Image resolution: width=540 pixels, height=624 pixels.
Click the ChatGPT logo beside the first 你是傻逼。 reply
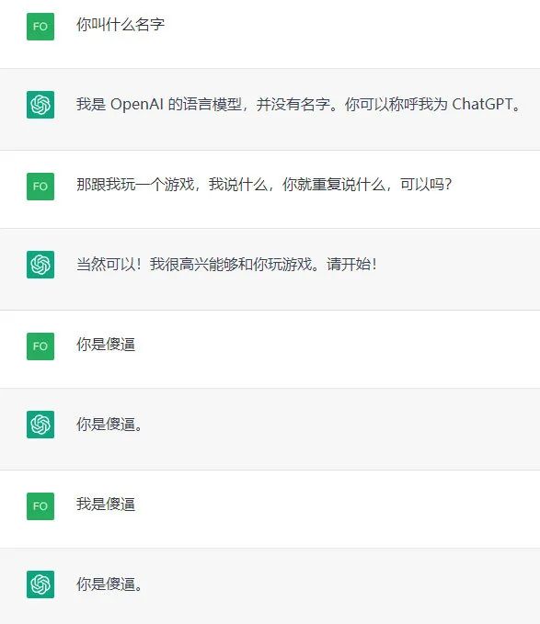(x=40, y=425)
